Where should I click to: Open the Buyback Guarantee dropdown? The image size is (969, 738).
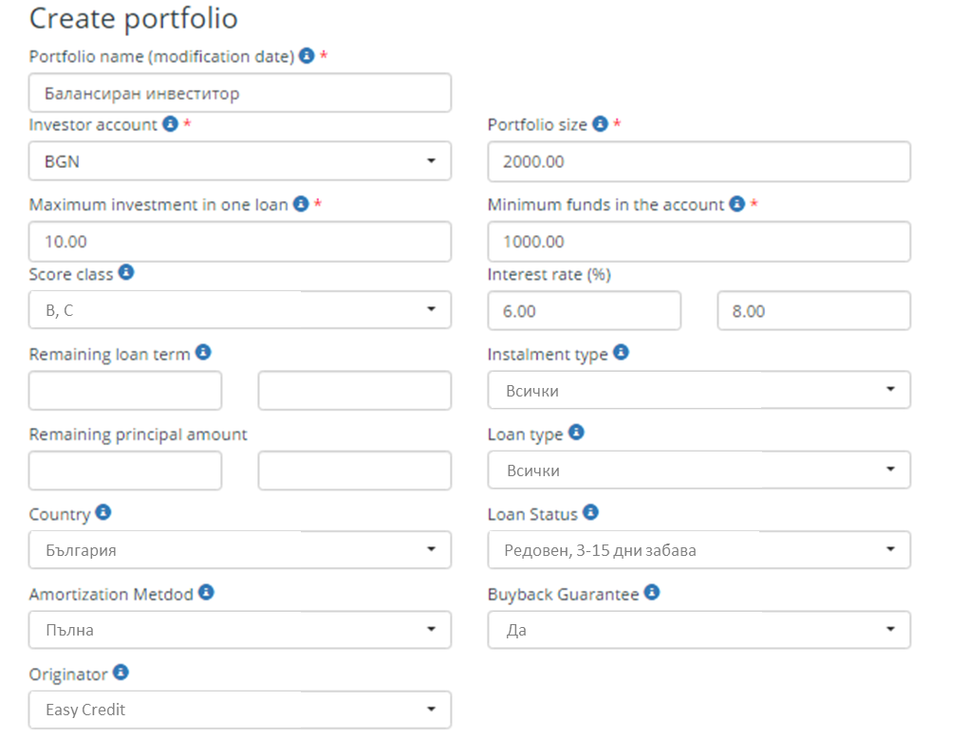(x=699, y=629)
